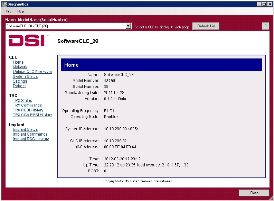The image size is (274, 201).
Task: Click the Model Number value 43265
Action: coord(110,81)
